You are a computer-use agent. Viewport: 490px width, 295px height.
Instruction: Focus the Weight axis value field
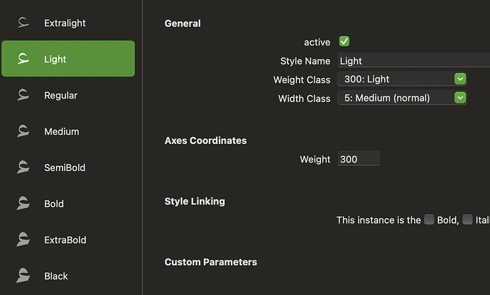click(x=359, y=159)
